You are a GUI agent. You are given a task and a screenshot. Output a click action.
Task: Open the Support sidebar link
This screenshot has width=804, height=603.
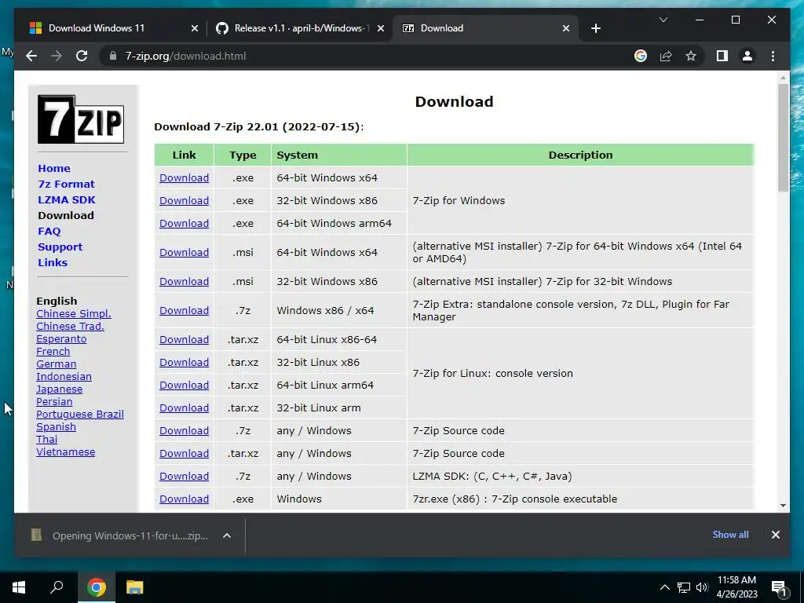coord(60,247)
